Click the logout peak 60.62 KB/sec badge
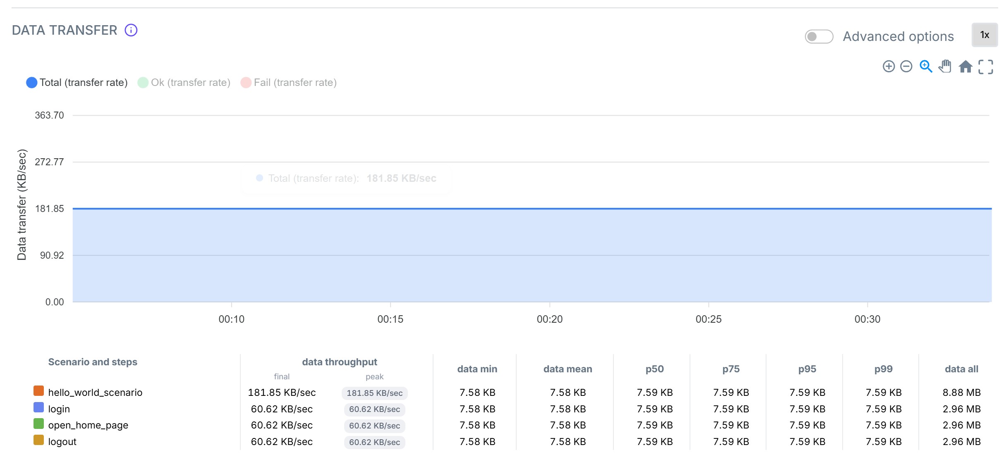The height and width of the screenshot is (457, 1006). tap(374, 442)
